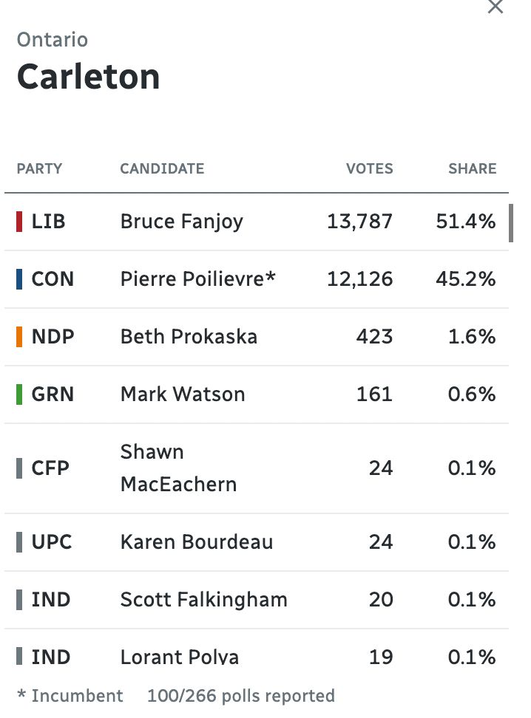This screenshot has height=718, width=531.
Task: Click the green GRN party color bar
Action: (x=19, y=394)
